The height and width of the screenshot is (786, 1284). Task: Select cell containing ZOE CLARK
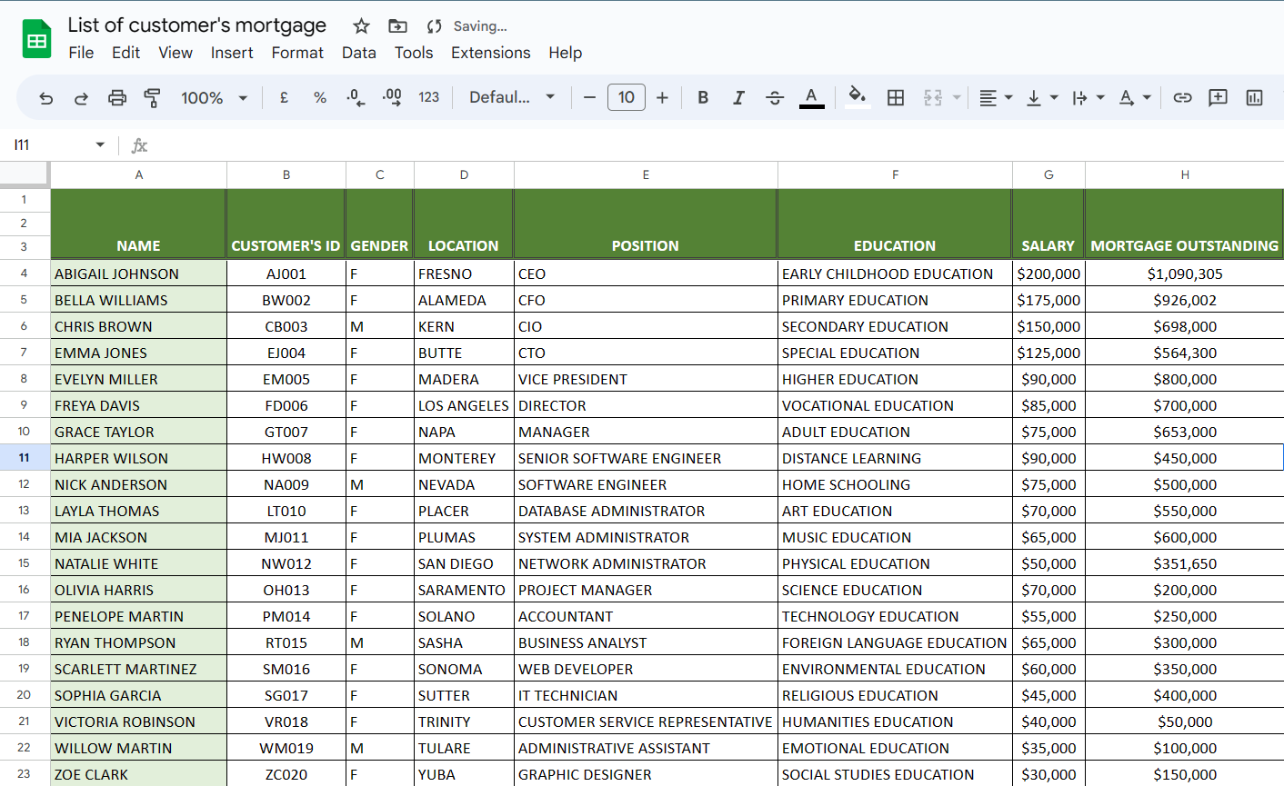(x=139, y=774)
